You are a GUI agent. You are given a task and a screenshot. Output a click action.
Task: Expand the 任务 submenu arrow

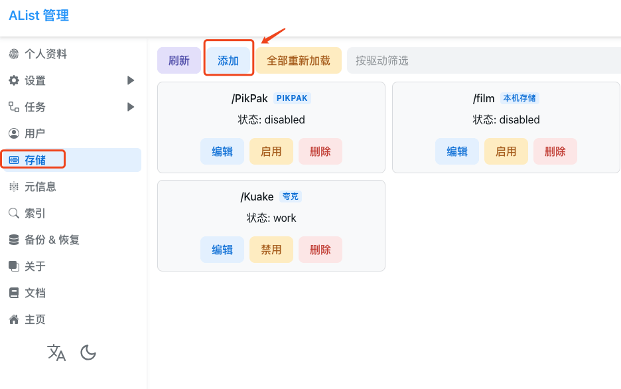click(131, 107)
